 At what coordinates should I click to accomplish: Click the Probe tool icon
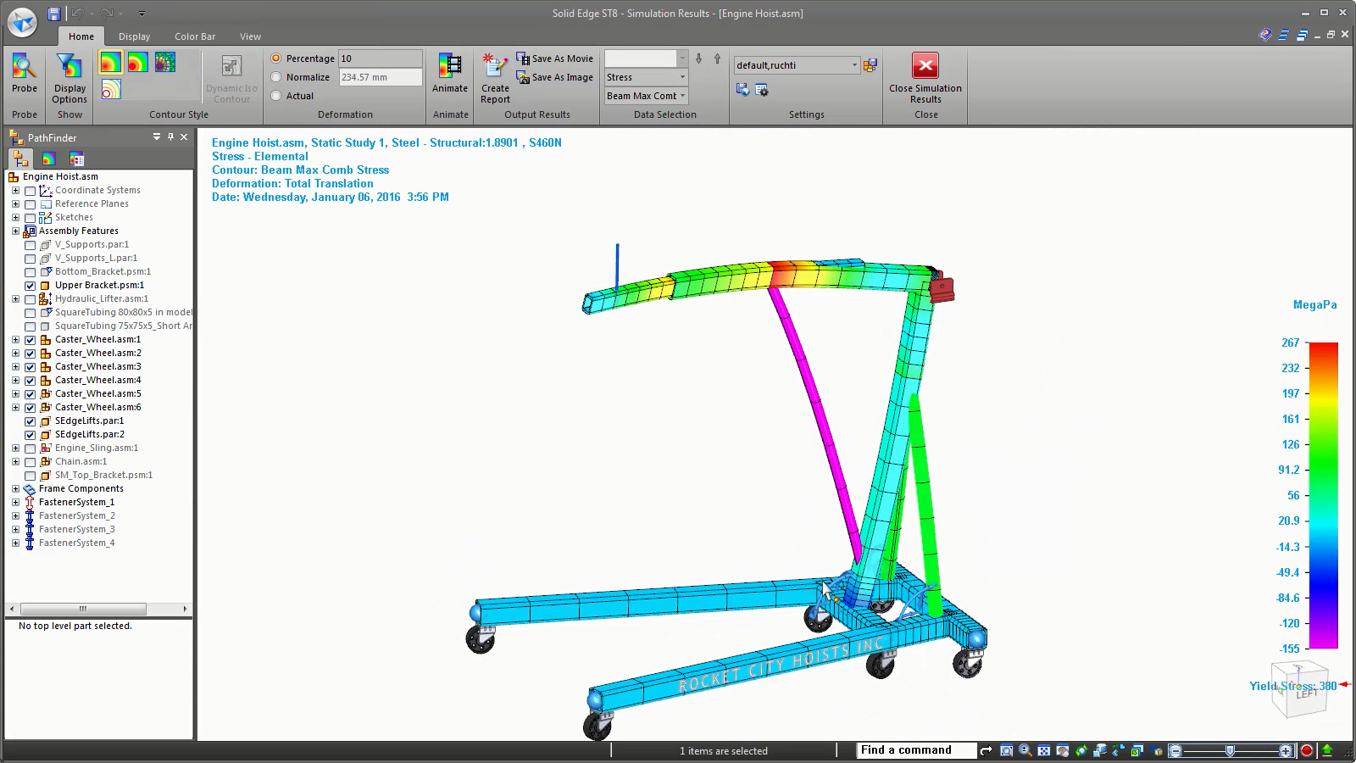[24, 66]
